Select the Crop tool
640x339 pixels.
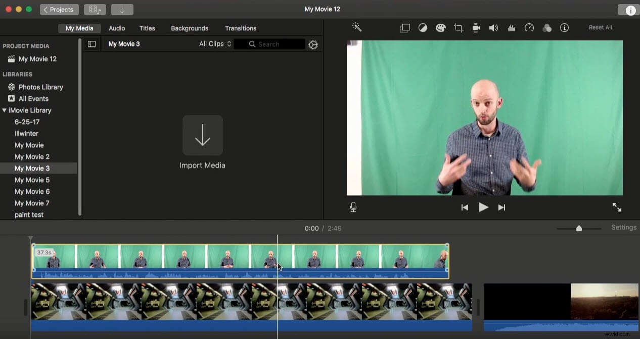(x=458, y=28)
